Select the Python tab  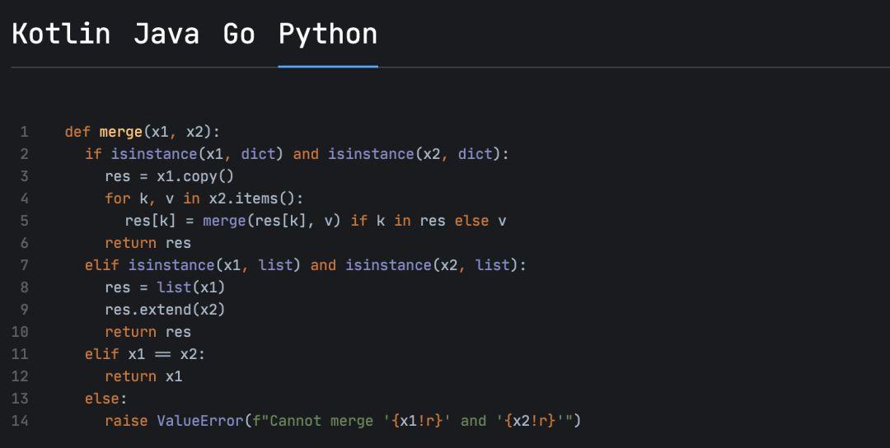(327, 35)
